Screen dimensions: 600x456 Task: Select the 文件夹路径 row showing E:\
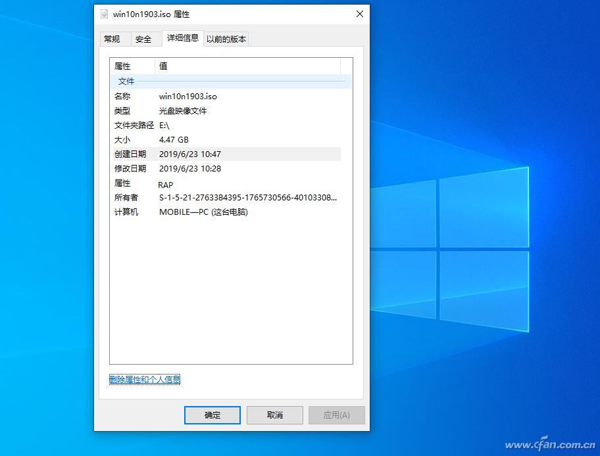(164, 125)
